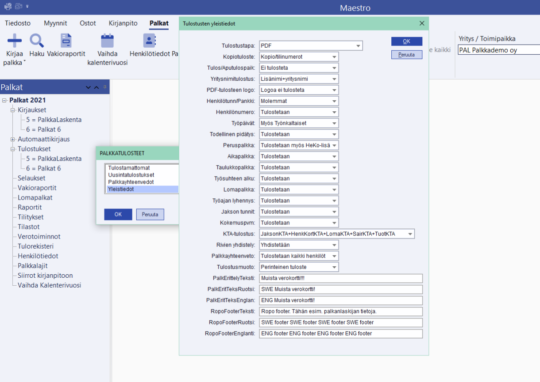
Task: Click Peruuta in the PALKKATULOSTEET dialog
Action: 150,214
